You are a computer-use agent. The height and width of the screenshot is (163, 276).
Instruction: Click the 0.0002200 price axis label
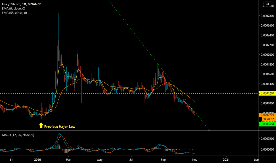(267, 45)
